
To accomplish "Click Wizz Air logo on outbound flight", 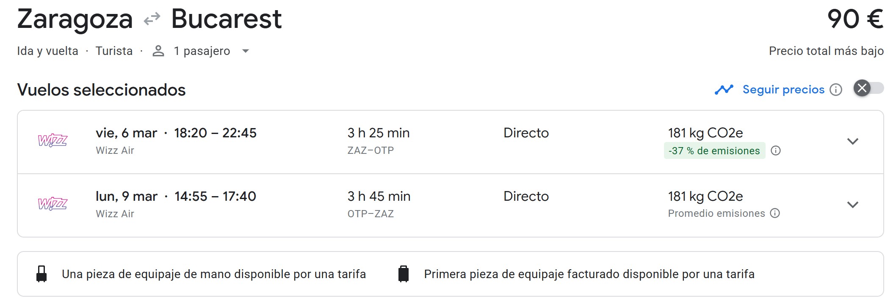I will 53,140.
